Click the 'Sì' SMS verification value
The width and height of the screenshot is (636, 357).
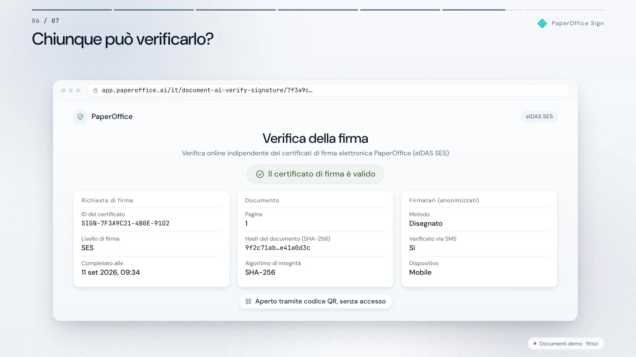point(412,248)
